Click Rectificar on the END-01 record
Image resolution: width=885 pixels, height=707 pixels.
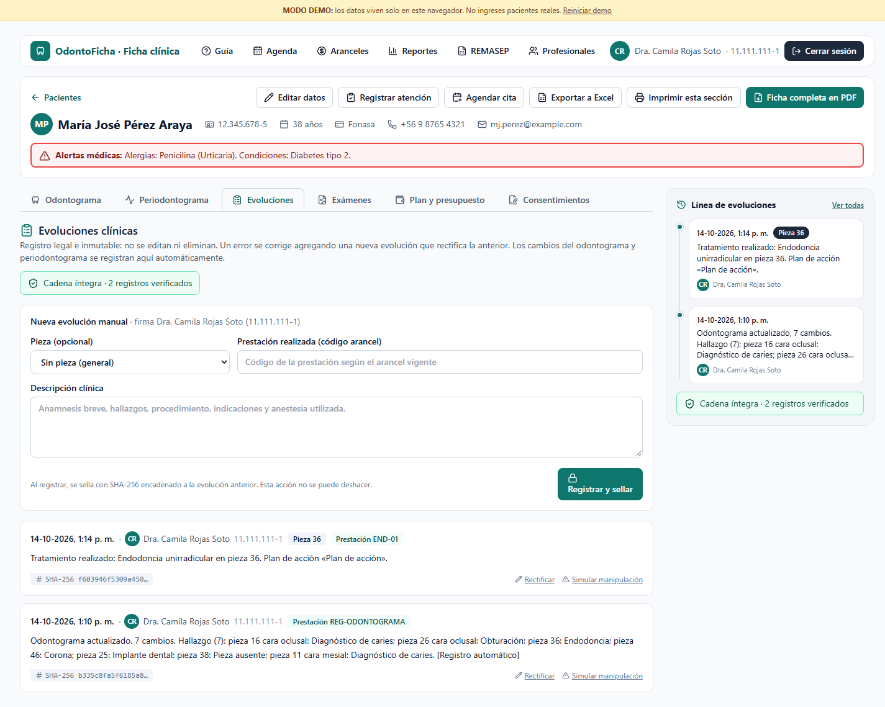pyautogui.click(x=535, y=580)
